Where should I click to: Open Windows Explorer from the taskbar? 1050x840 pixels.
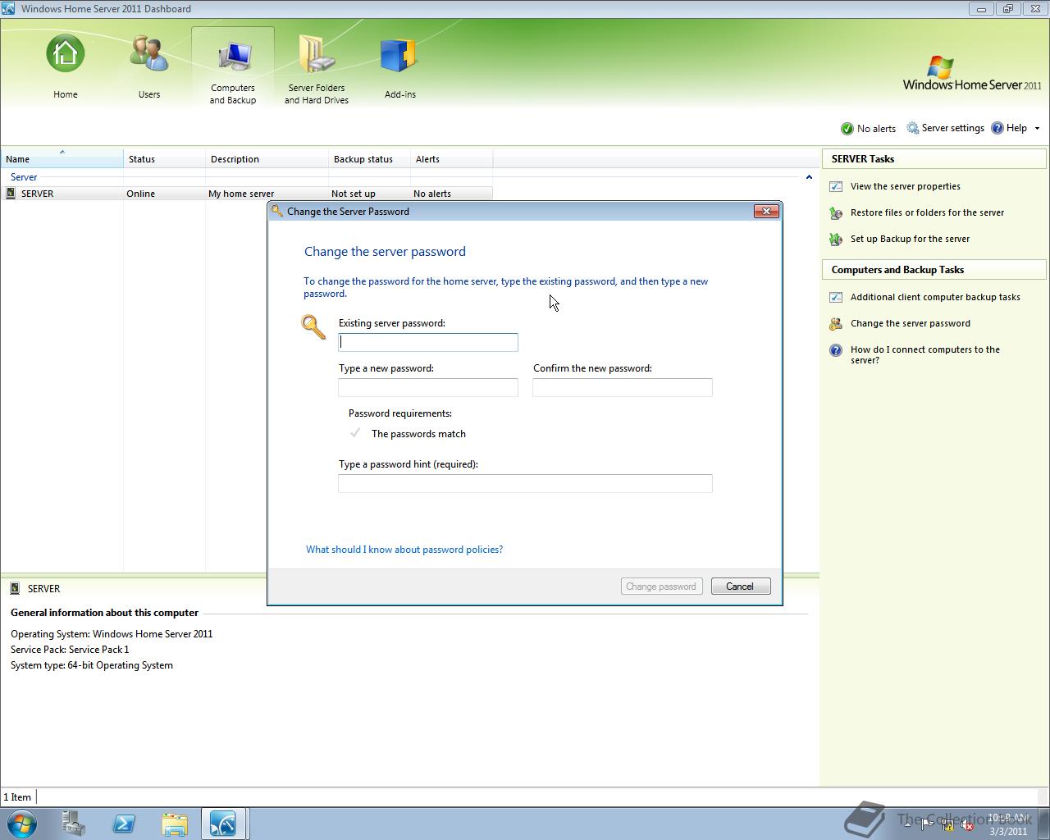(174, 823)
